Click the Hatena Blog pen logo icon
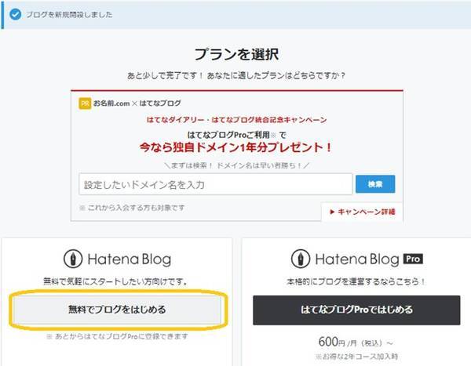The height and width of the screenshot is (366, 471). [x=73, y=259]
